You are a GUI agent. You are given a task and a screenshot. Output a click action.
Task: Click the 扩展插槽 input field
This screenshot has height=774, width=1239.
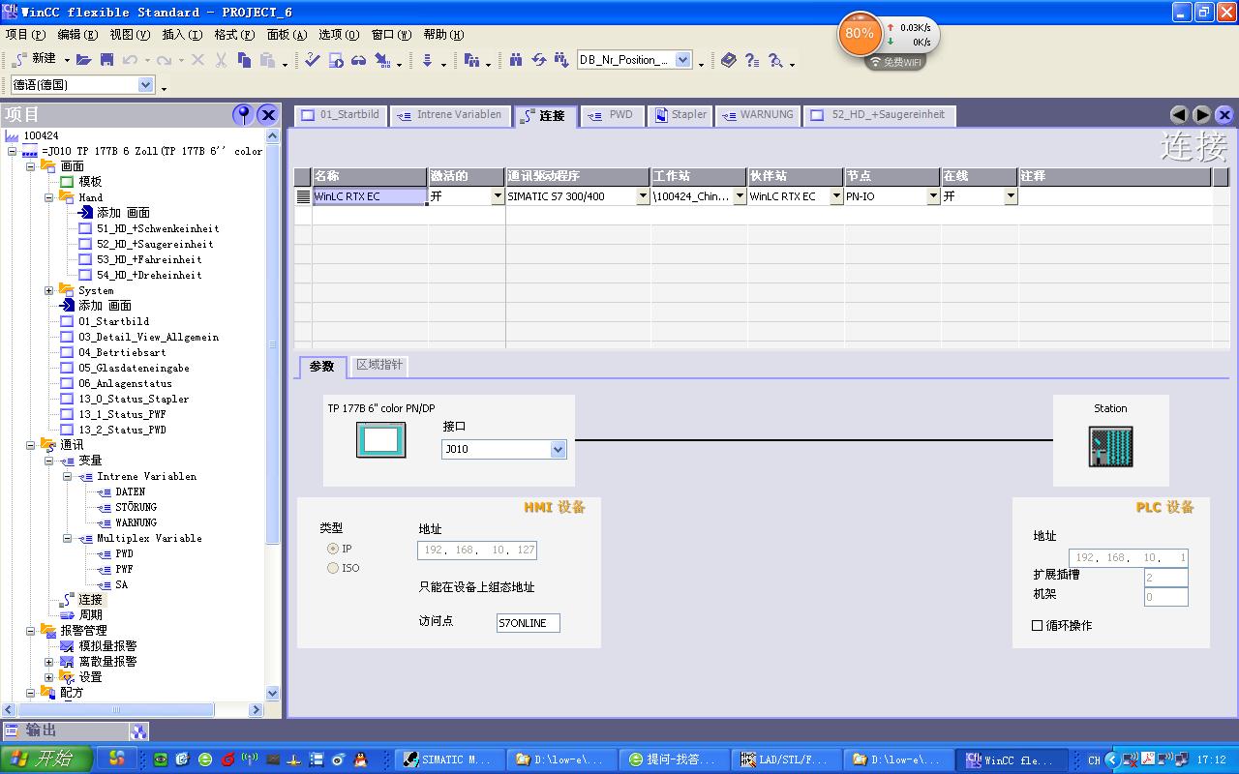1165,578
